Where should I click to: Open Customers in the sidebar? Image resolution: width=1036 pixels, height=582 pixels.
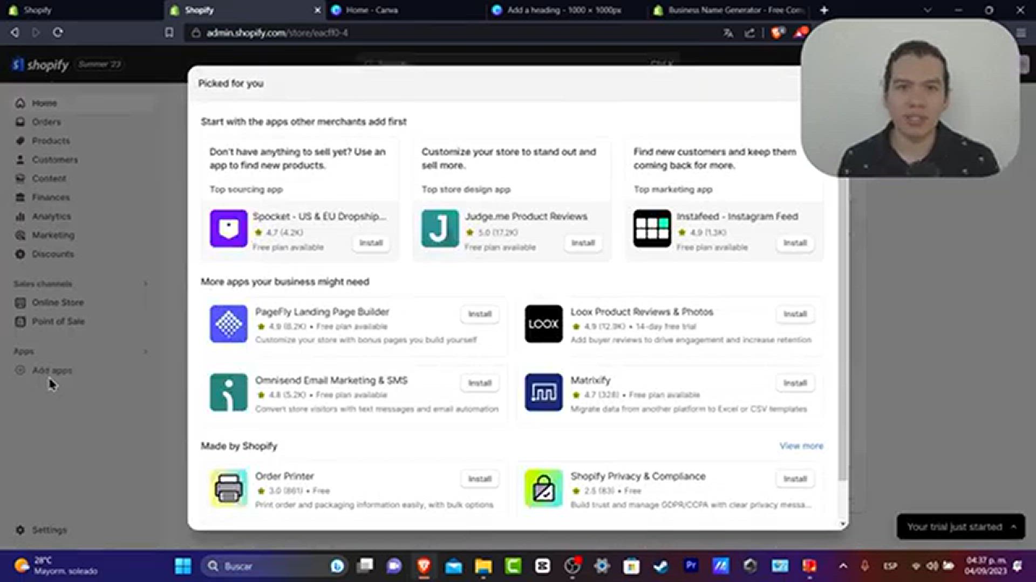pyautogui.click(x=54, y=160)
